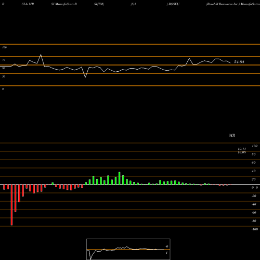
Task: Click the MR axis label 20
Action: tap(254, 179)
